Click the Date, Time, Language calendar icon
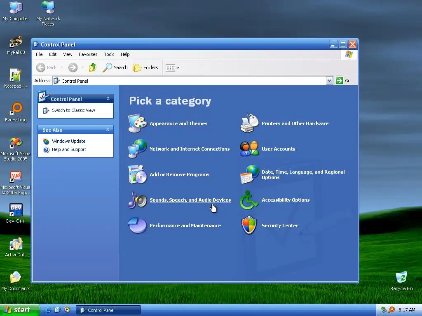 (249, 174)
